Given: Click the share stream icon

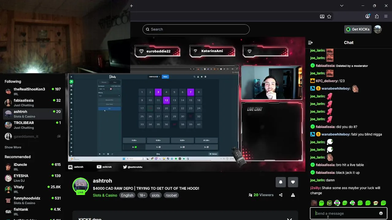Looking at the screenshot, I should click(x=281, y=195).
